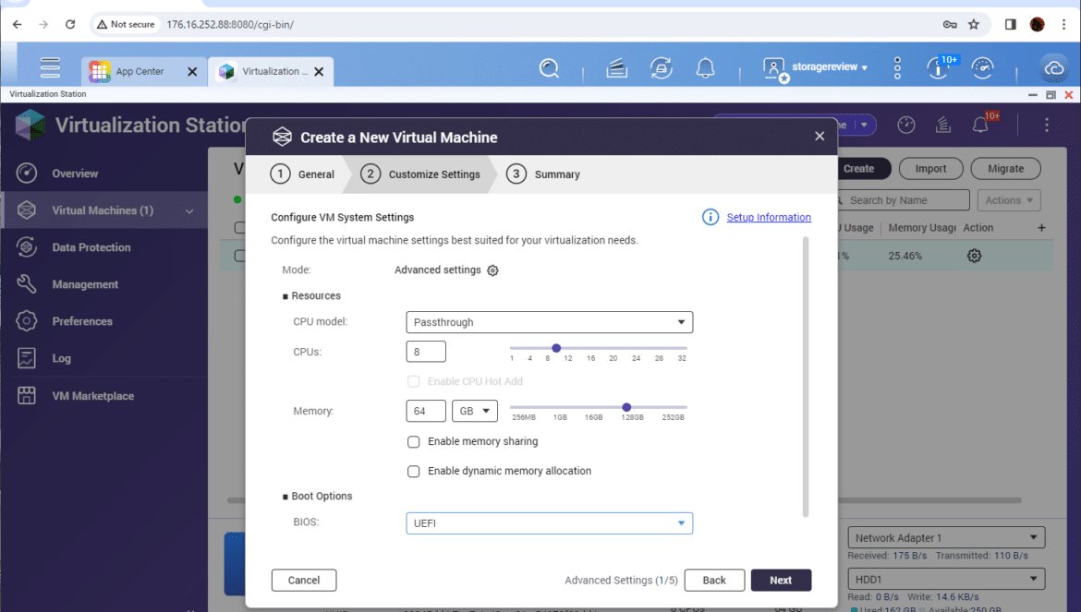Open the Actions dropdown
The height and width of the screenshot is (612, 1081).
(1009, 200)
